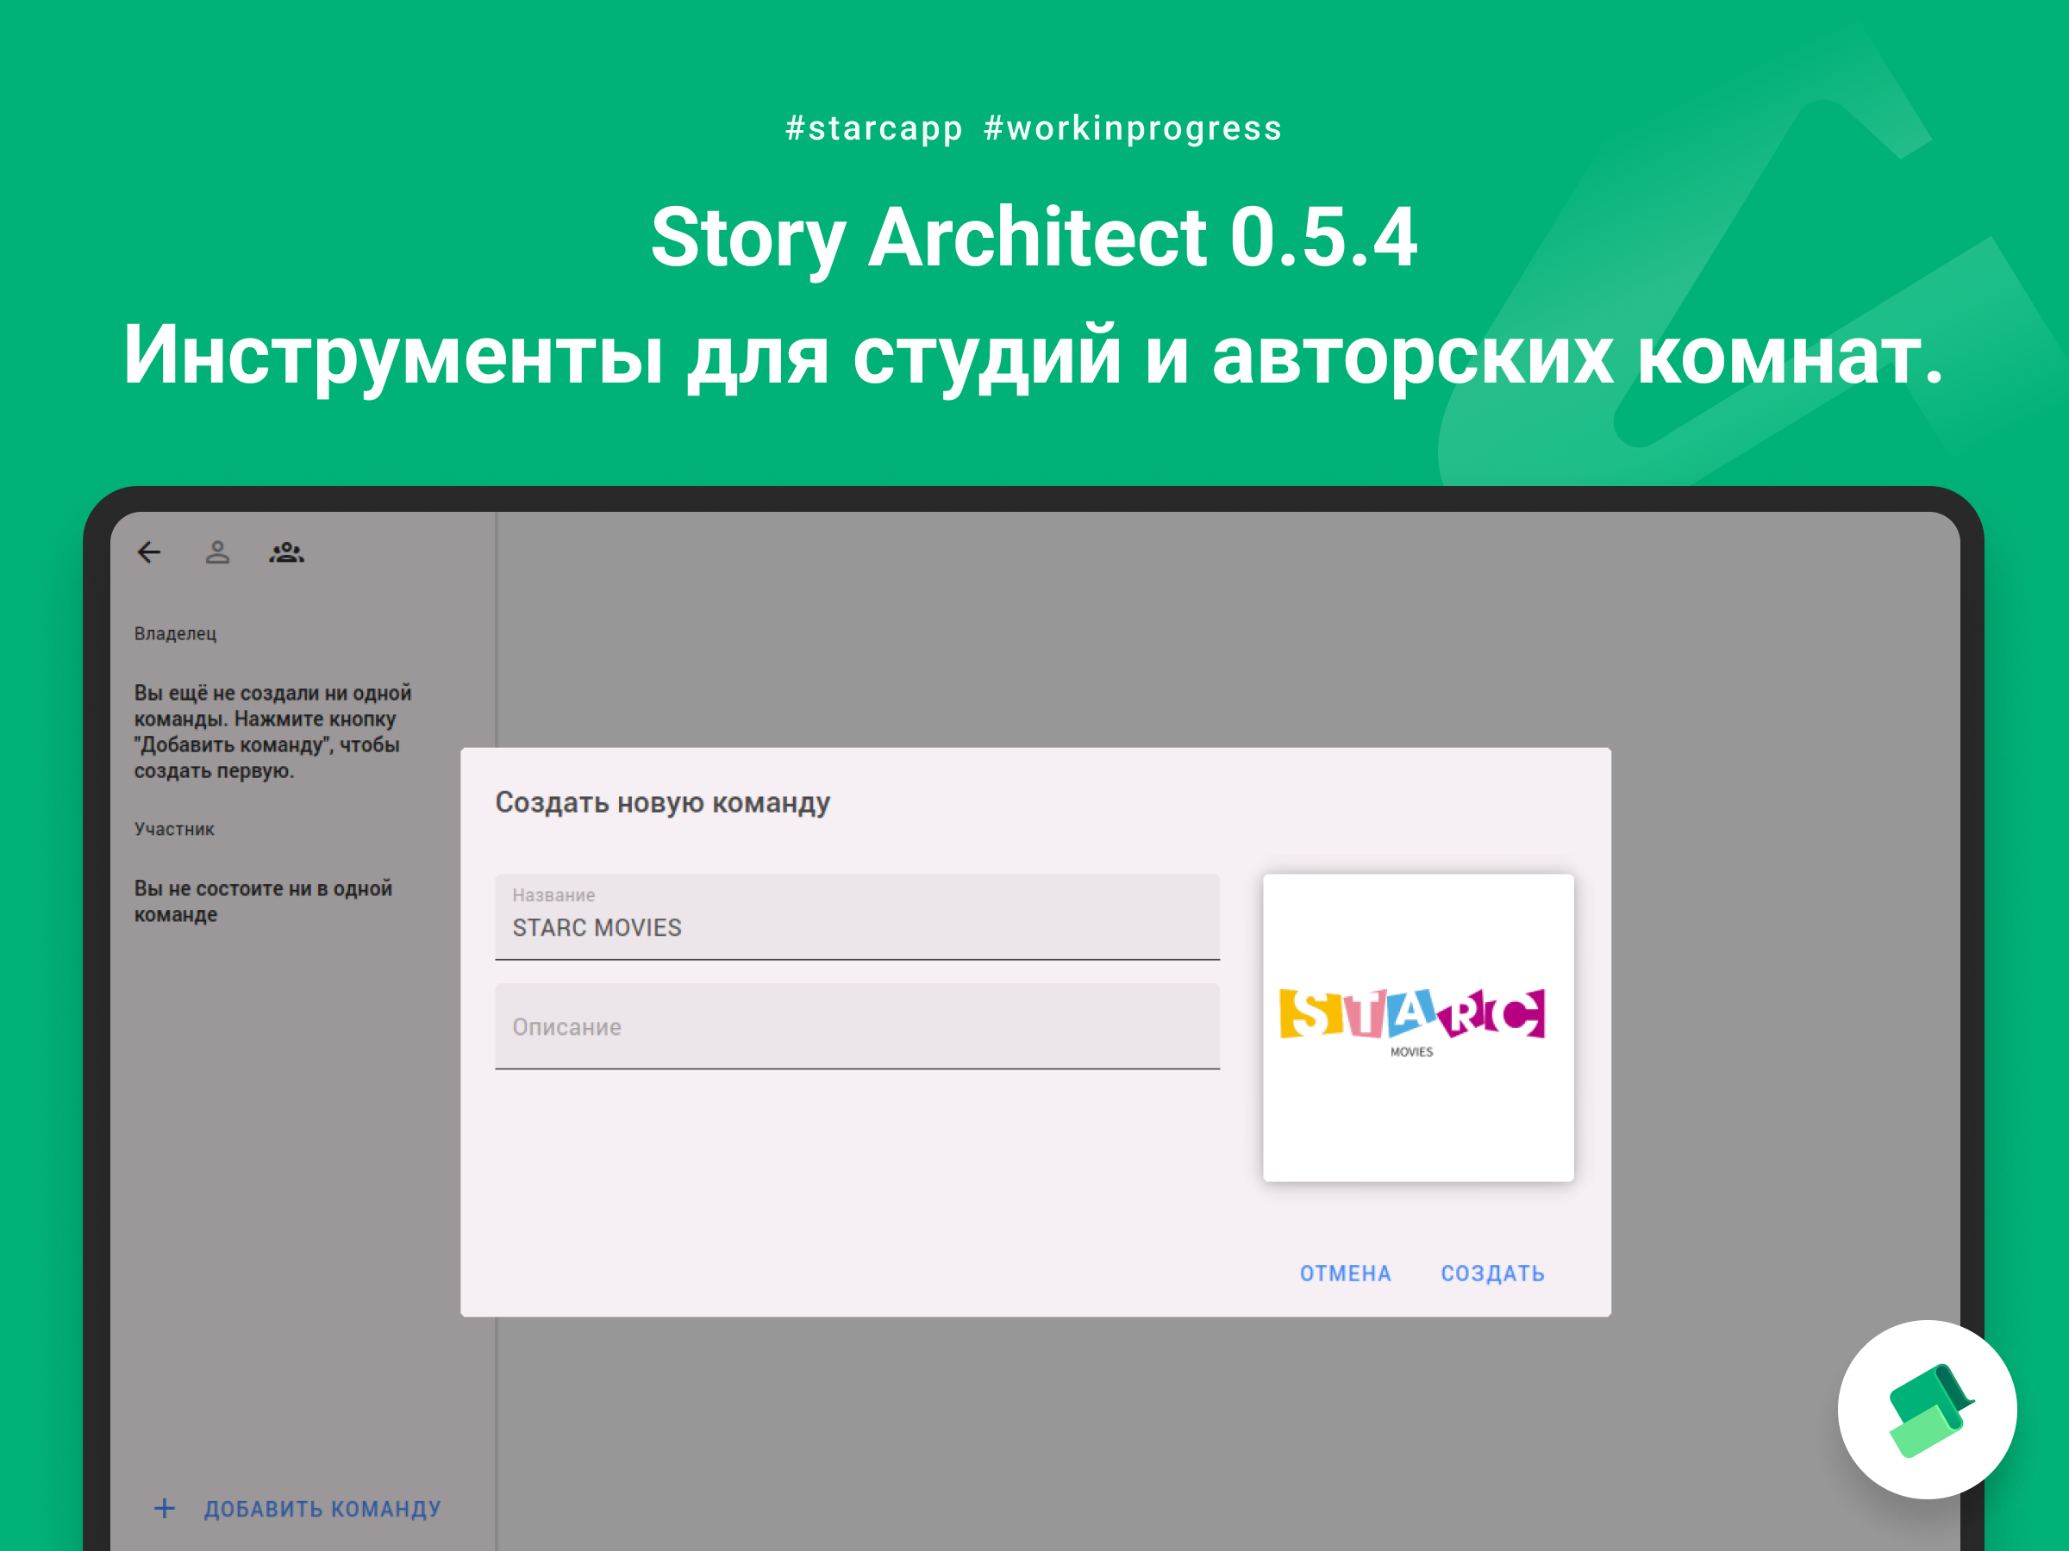This screenshot has width=2069, height=1551.
Task: Click the text 'Вы не состоите ни в одной команде'
Action: (x=263, y=901)
